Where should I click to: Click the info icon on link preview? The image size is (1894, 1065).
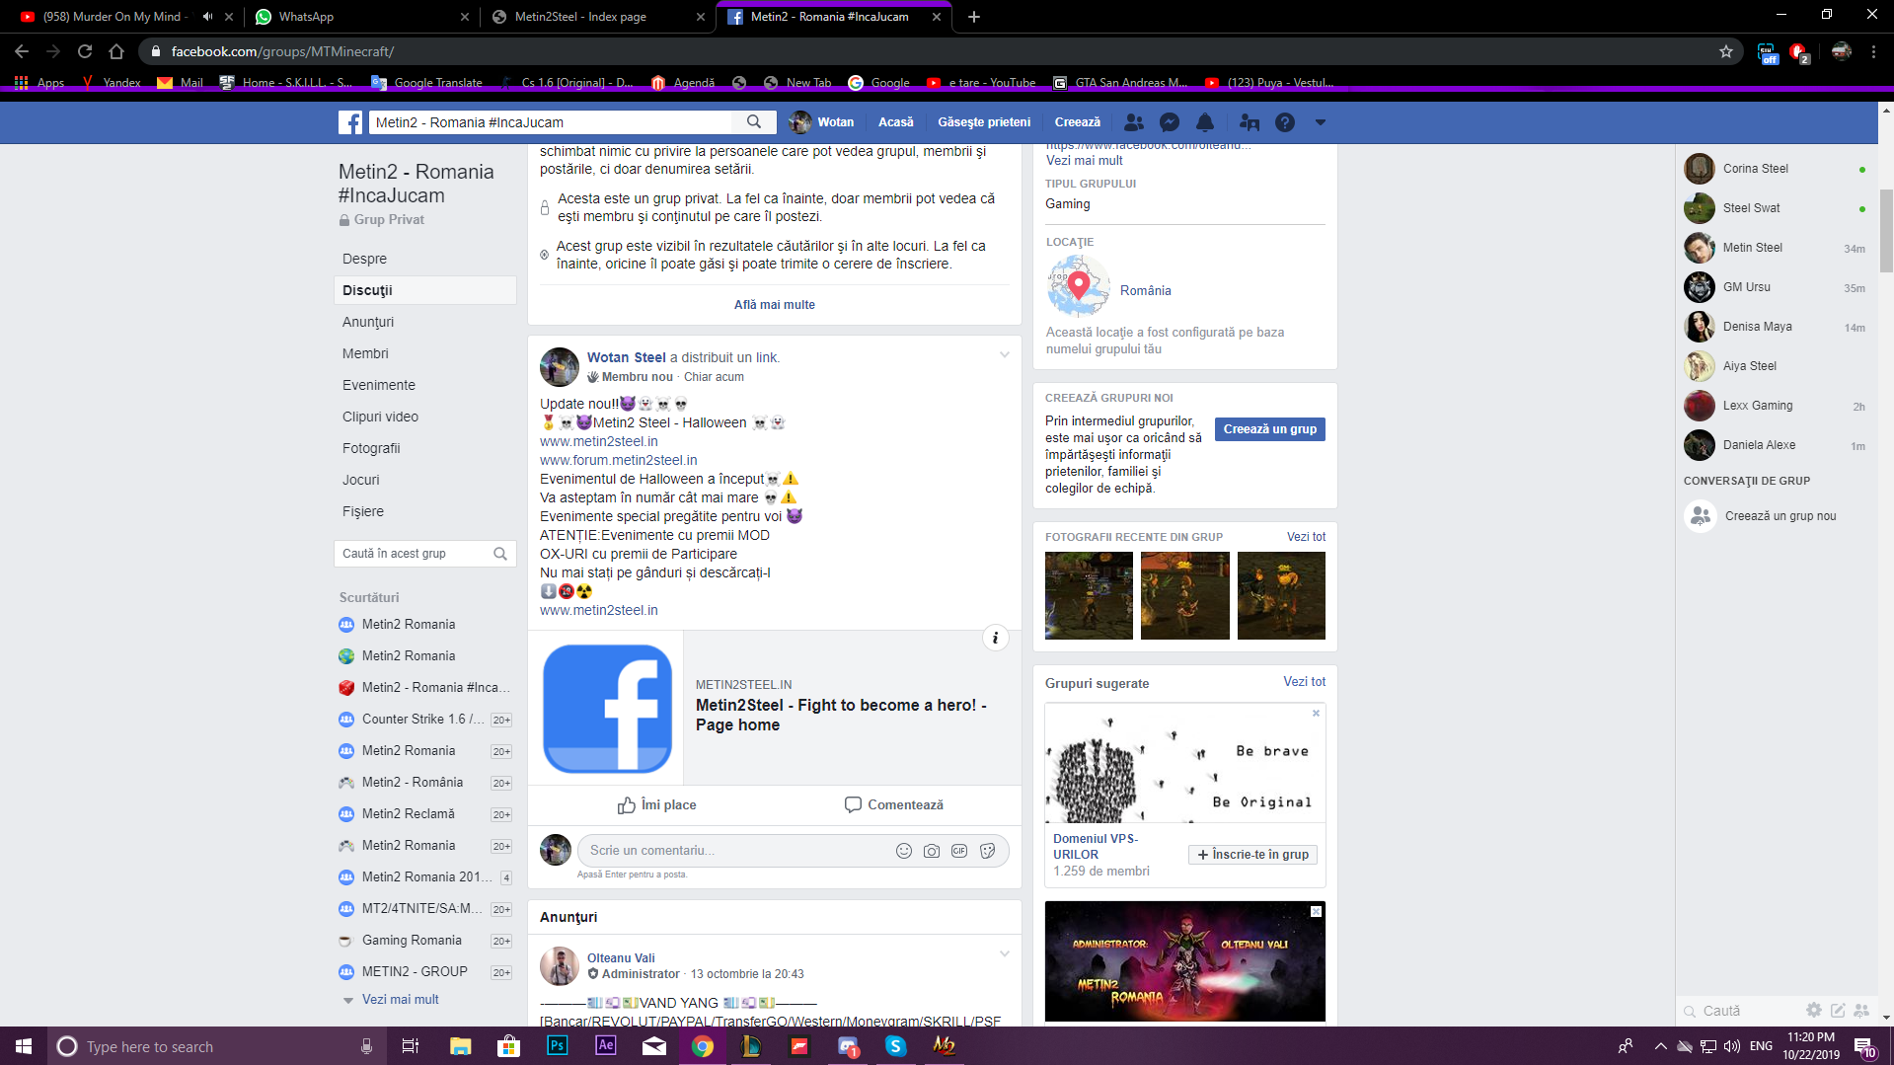pos(995,638)
